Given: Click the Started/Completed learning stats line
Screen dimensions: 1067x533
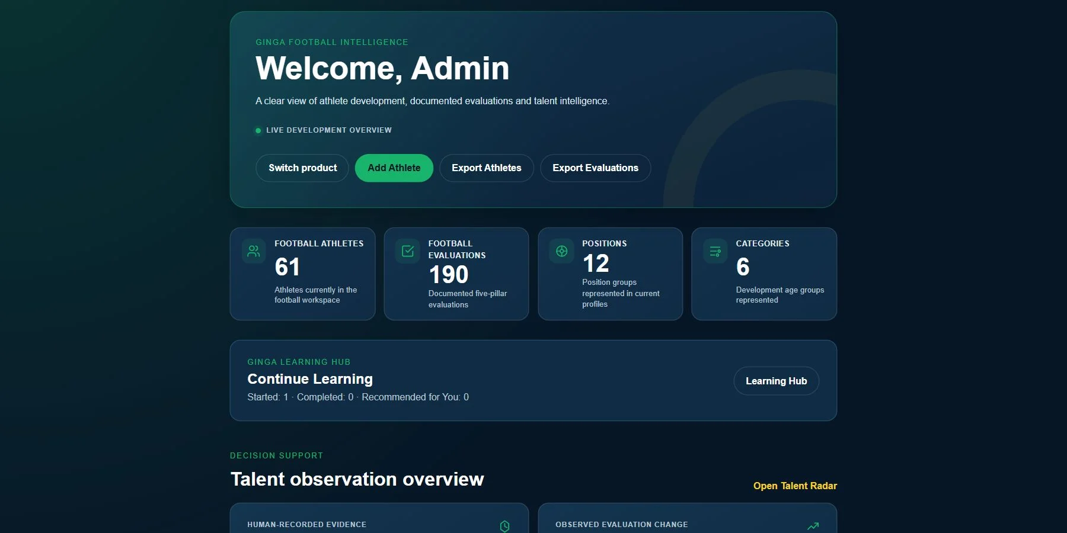Looking at the screenshot, I should [x=358, y=397].
